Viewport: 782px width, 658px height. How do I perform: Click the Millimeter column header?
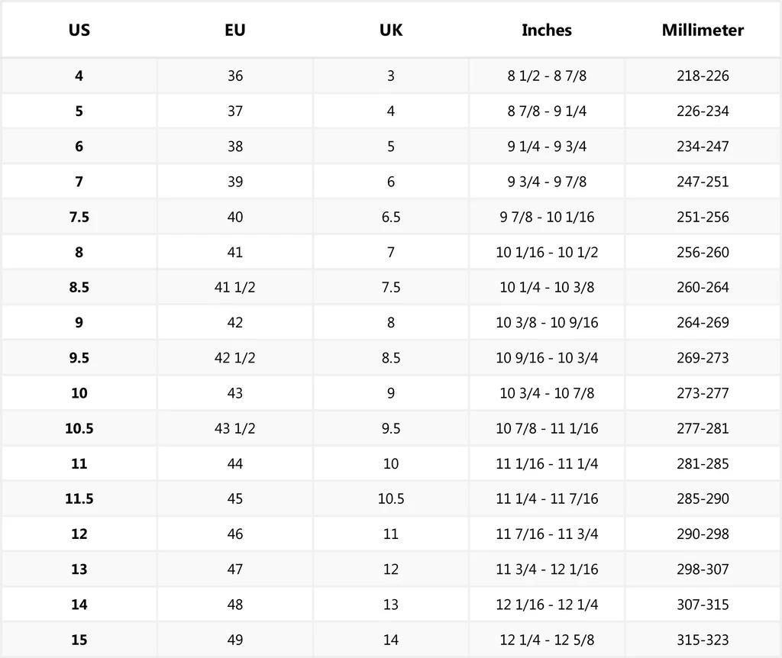[703, 31]
